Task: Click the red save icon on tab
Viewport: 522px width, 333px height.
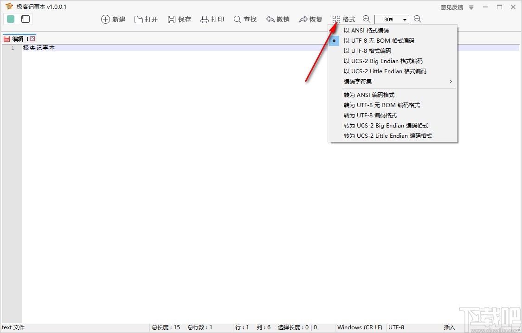Action: point(6,39)
